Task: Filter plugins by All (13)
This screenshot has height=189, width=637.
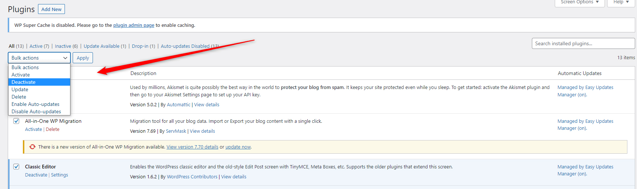Action: 16,46
